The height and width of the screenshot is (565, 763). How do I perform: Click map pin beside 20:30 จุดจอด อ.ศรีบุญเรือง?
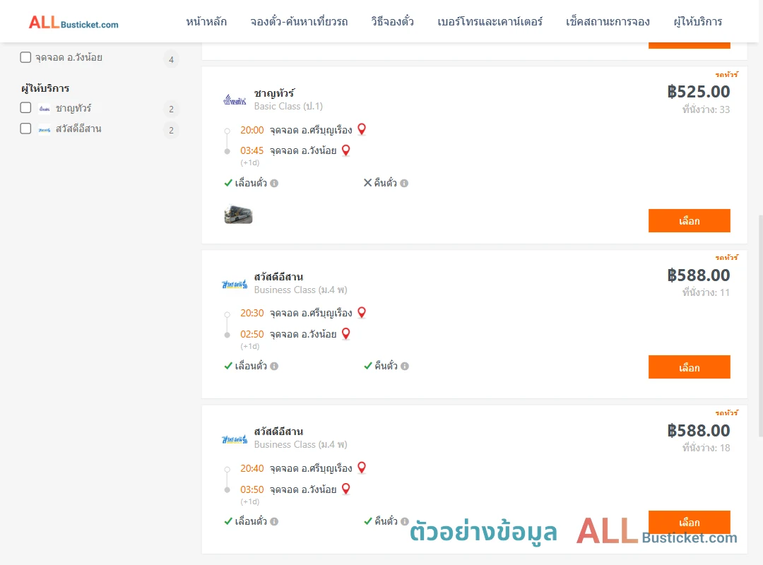click(x=362, y=312)
